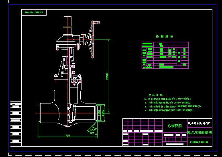Click the manufacturer name in the title block
This screenshot has height=157, width=222.
(199, 123)
